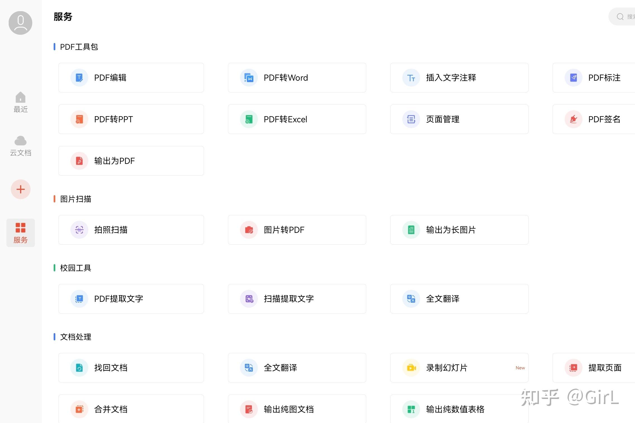The image size is (635, 423).
Task: Open the 输出为PDF tool
Action: click(131, 161)
